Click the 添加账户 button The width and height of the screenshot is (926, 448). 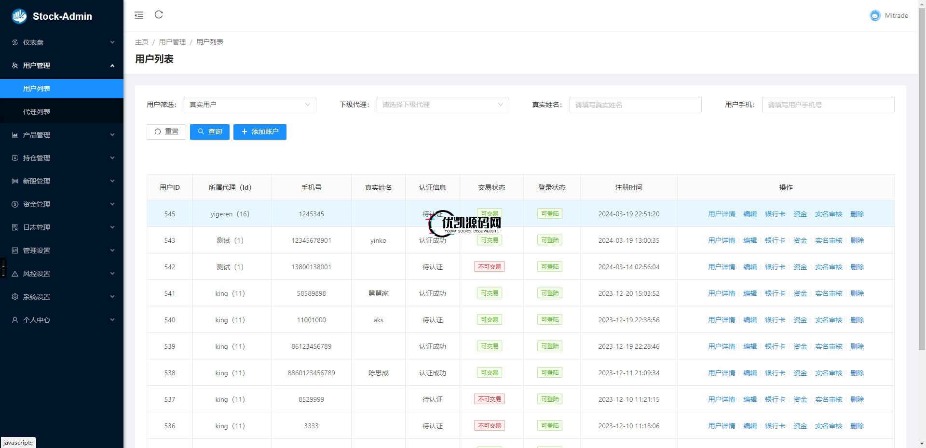tap(259, 132)
